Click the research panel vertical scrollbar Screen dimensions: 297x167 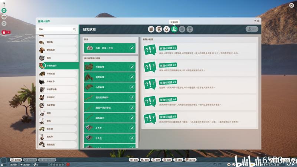point(140,89)
